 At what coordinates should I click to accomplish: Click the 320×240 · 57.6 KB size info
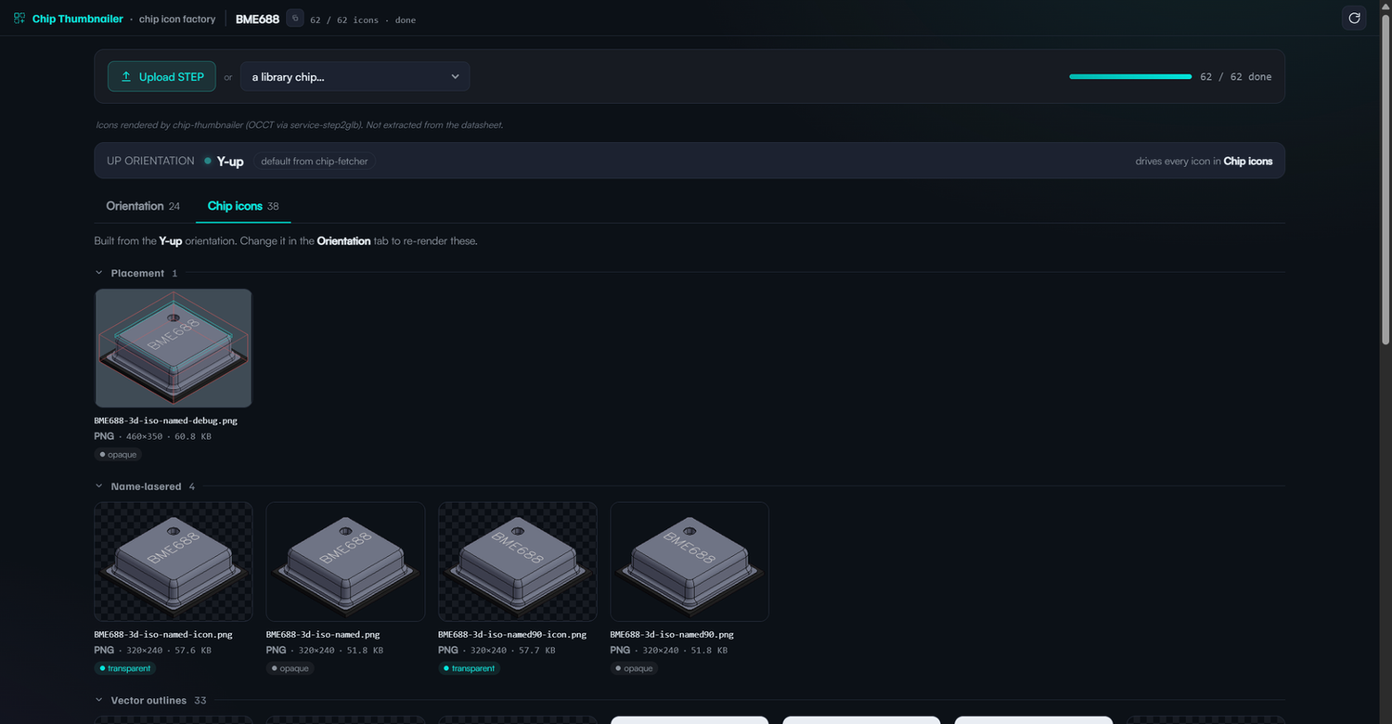(x=169, y=650)
